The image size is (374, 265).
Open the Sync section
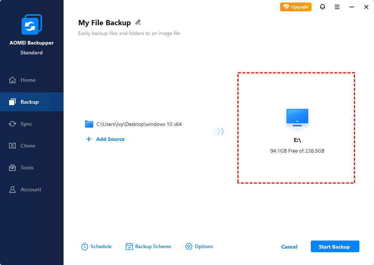(26, 124)
